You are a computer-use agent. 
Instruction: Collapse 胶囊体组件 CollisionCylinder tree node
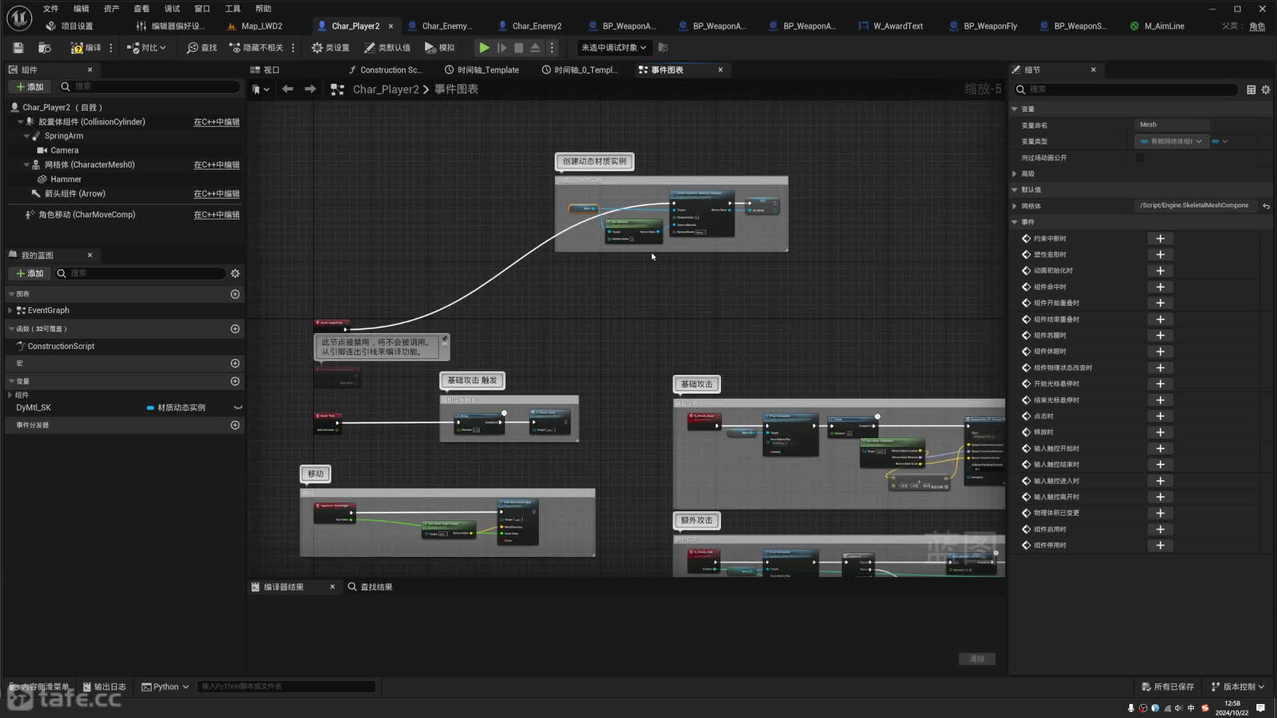pyautogui.click(x=21, y=122)
